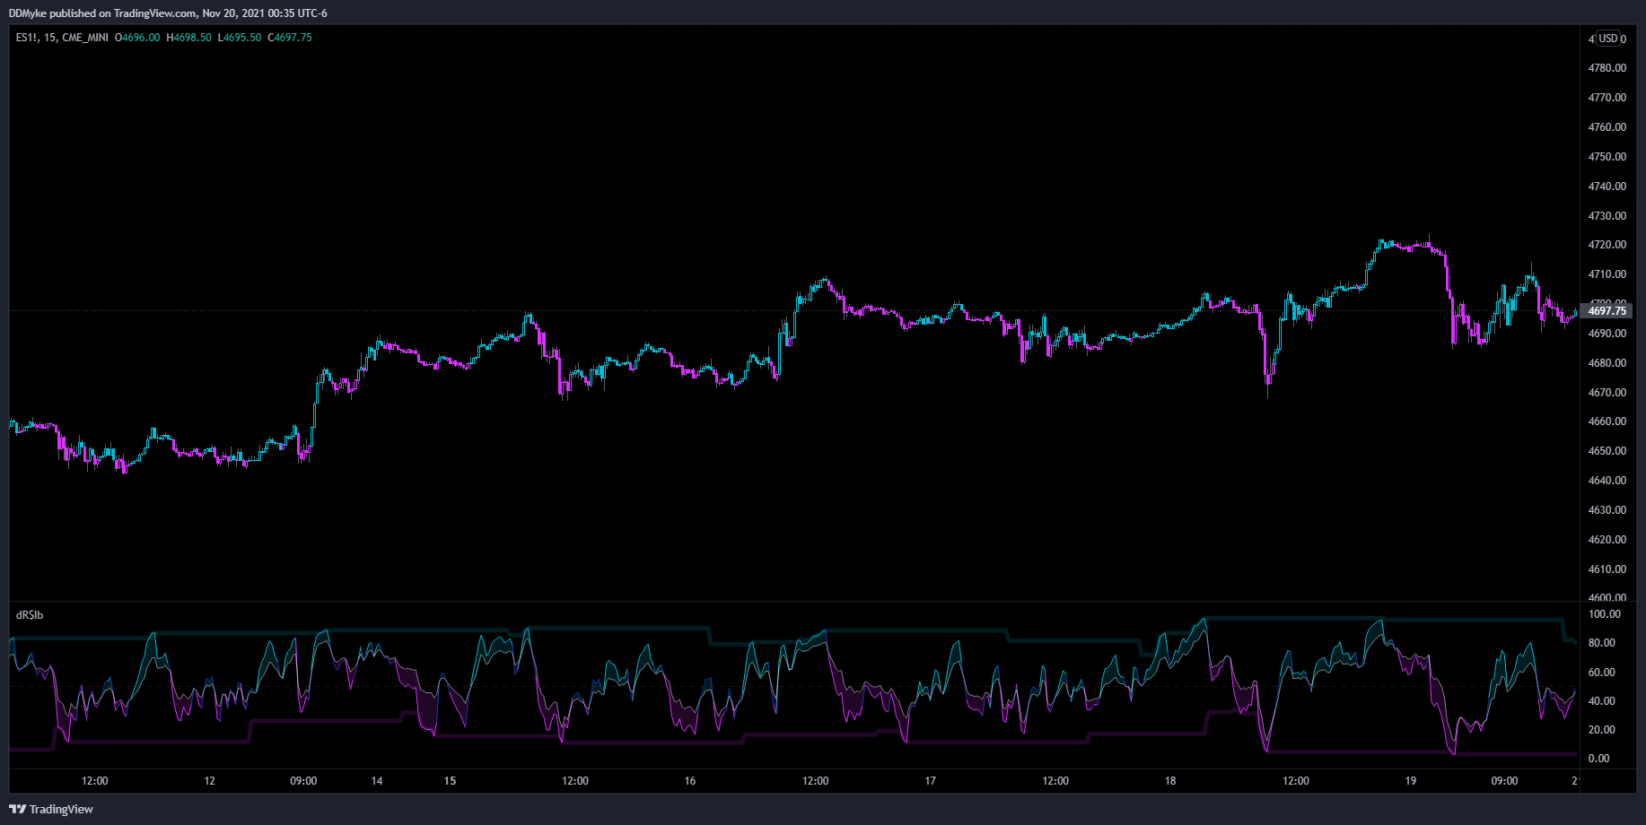Click the date label 16 on time axis
Image resolution: width=1646 pixels, height=825 pixels.
690,781
